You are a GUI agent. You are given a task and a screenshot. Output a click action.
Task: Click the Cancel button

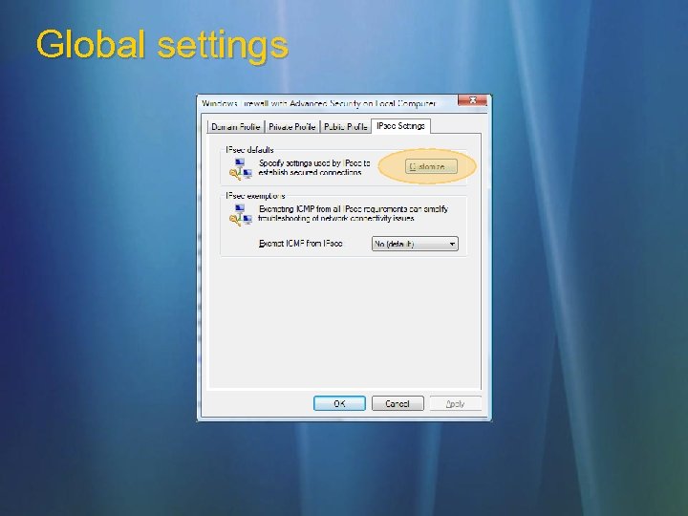pos(398,403)
